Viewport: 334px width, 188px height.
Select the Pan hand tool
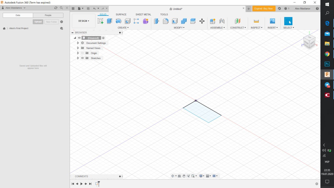point(184,176)
